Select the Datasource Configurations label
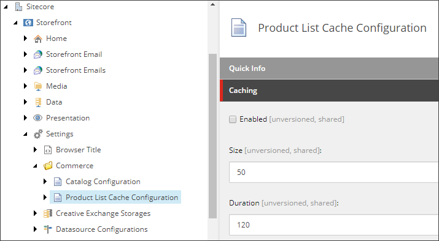This screenshot has width=439, height=241. (x=102, y=229)
